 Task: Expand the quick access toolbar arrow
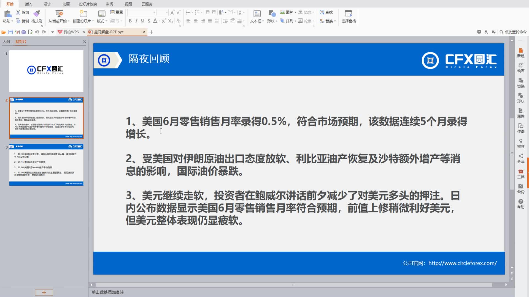click(52, 32)
